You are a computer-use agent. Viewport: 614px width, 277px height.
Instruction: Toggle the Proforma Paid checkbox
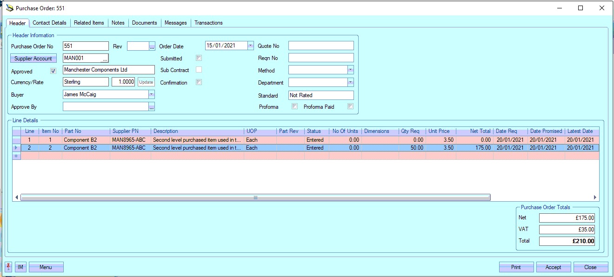pyautogui.click(x=350, y=106)
